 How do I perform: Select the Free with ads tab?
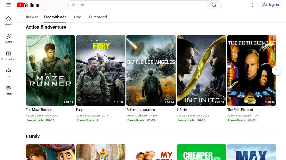point(55,17)
